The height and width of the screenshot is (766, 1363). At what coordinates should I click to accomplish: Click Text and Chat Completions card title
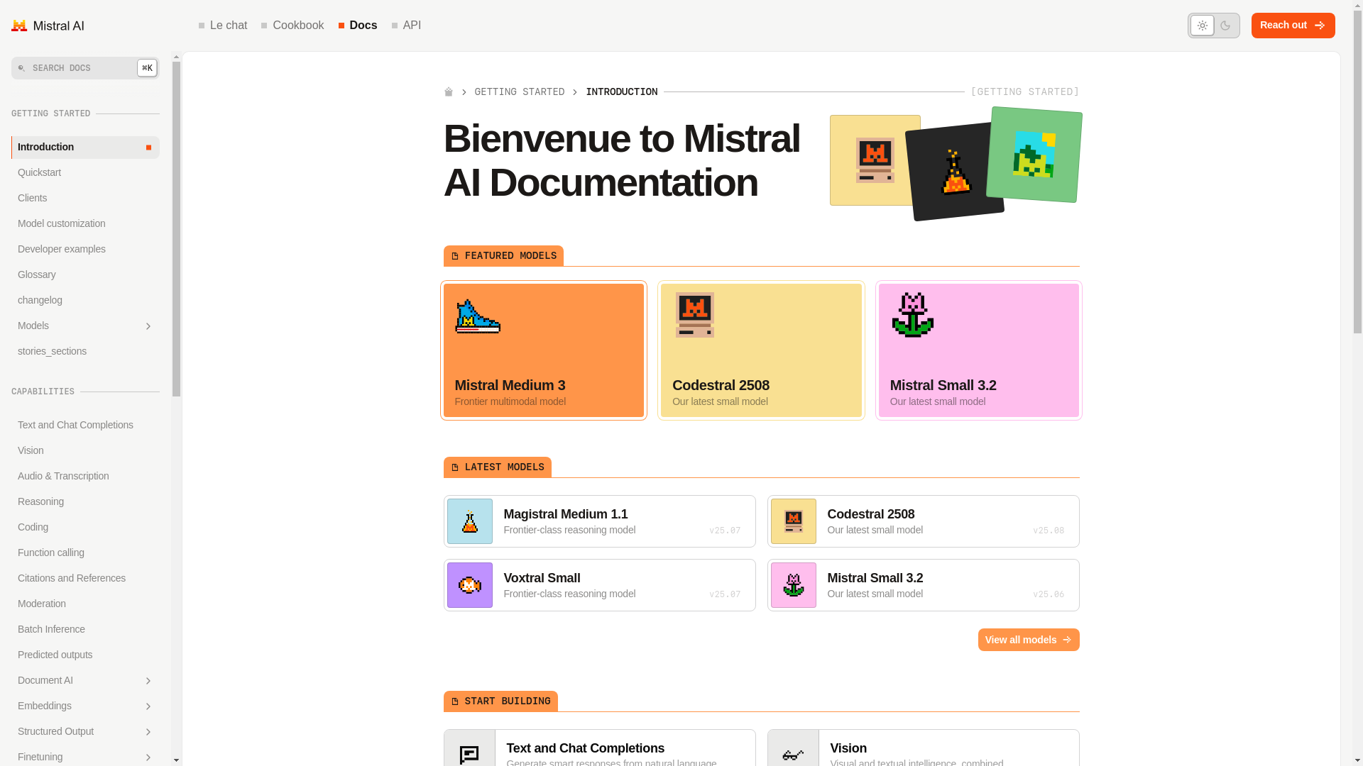pos(586,748)
